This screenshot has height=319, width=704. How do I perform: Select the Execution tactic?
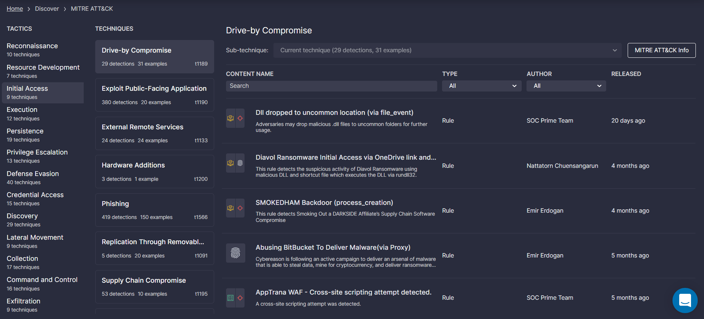point(43,114)
